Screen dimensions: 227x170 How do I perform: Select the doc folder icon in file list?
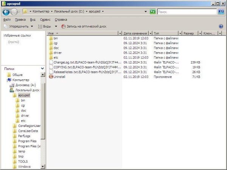(x=51, y=48)
